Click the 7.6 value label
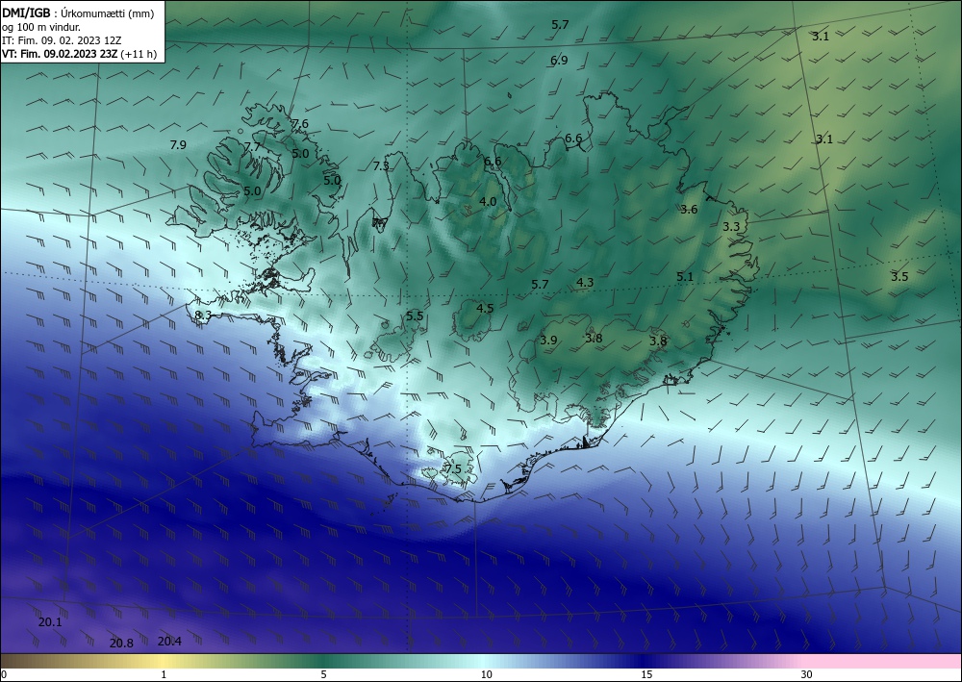Screen dimensions: 962x682 [299, 124]
